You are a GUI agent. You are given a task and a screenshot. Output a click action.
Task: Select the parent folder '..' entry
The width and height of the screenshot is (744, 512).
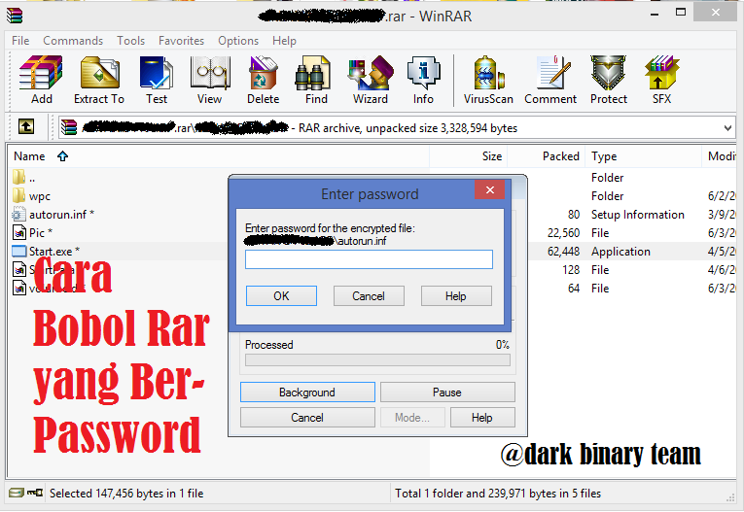coord(23,177)
